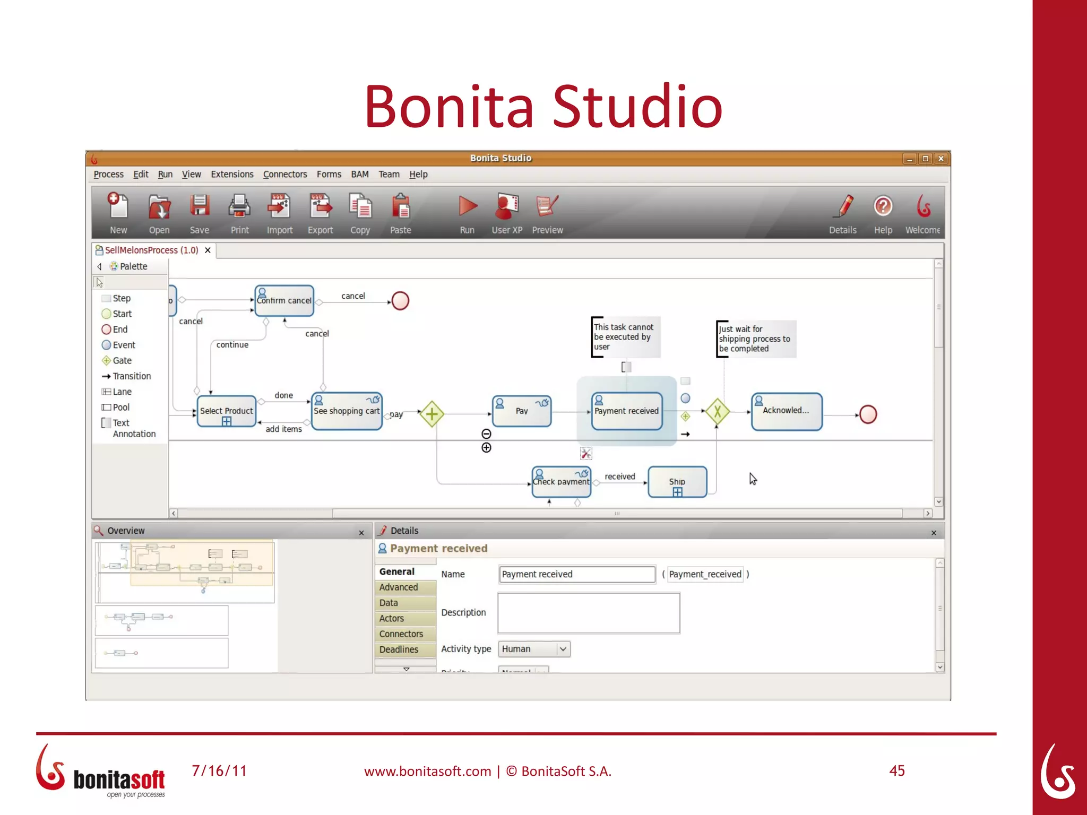The image size is (1087, 815).
Task: Click the Name input field
Action: (x=576, y=574)
